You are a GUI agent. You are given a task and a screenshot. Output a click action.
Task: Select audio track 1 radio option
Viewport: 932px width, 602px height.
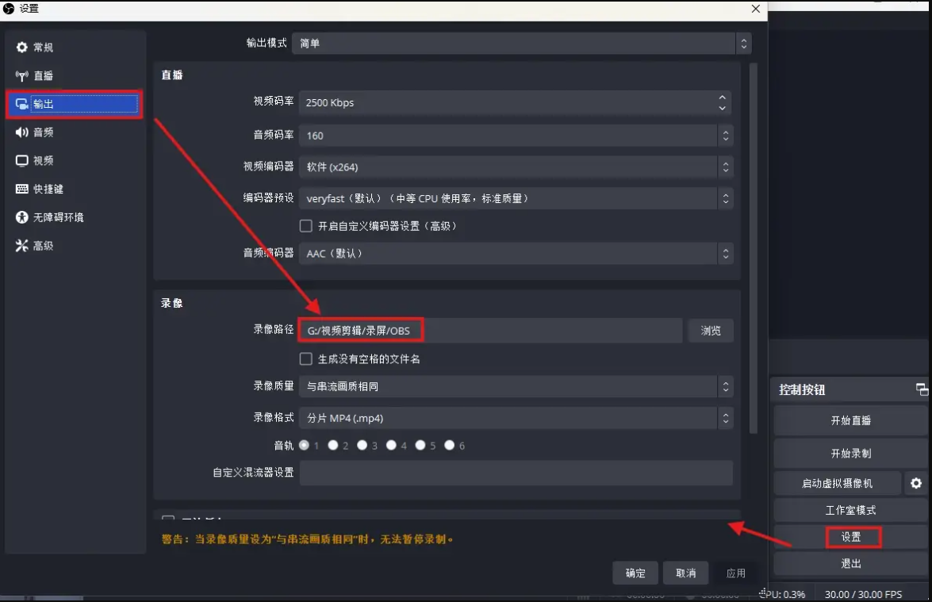click(x=305, y=445)
